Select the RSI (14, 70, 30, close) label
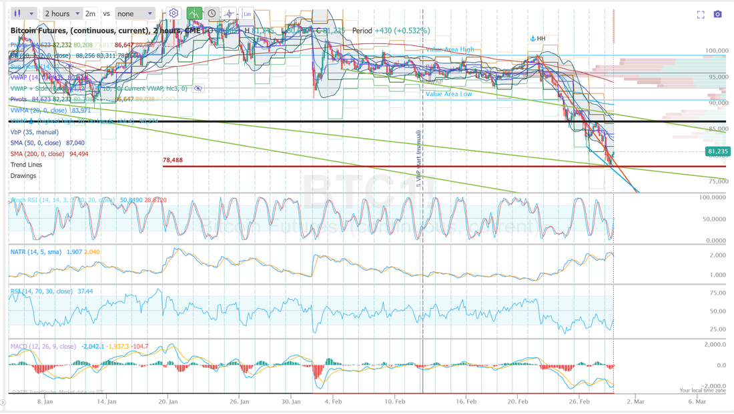 click(41, 291)
